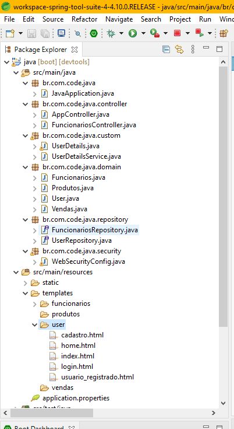This screenshot has height=429, width=234.
Task: Open the Navigate menu
Action: 119,19
